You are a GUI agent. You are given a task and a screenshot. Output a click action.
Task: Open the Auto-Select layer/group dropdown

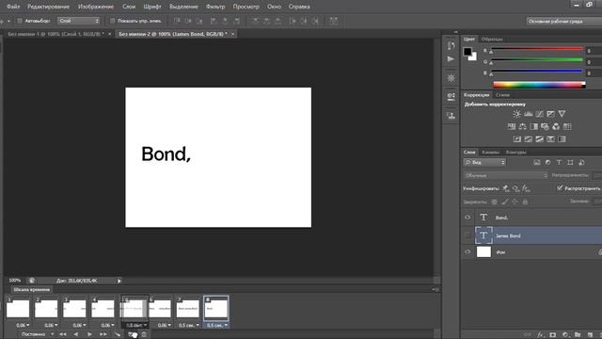(x=79, y=21)
